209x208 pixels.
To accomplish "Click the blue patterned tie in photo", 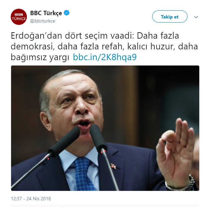I will 84,174.
